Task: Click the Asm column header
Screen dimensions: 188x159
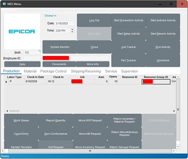Action: [101, 77]
